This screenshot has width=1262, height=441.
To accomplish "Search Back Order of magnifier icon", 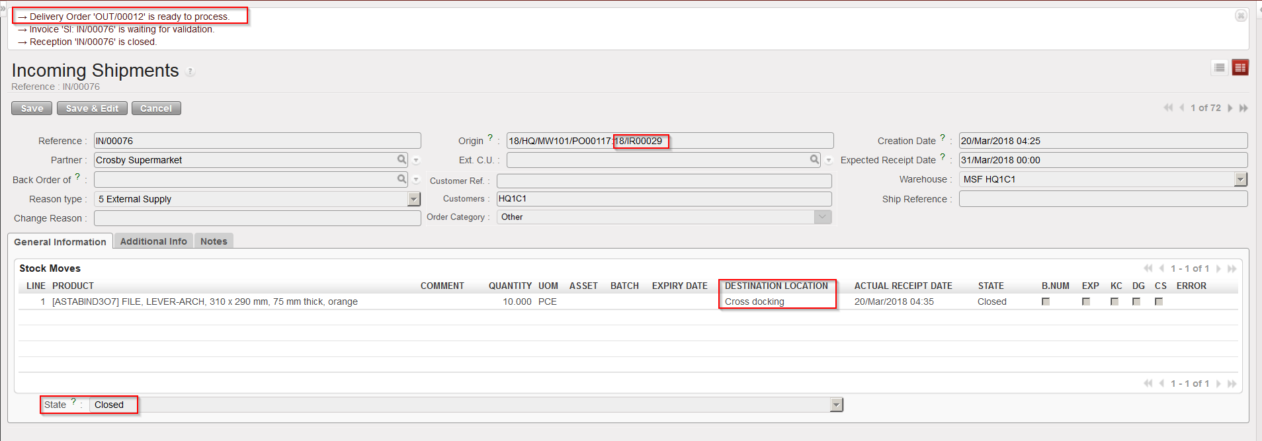I will [x=401, y=179].
